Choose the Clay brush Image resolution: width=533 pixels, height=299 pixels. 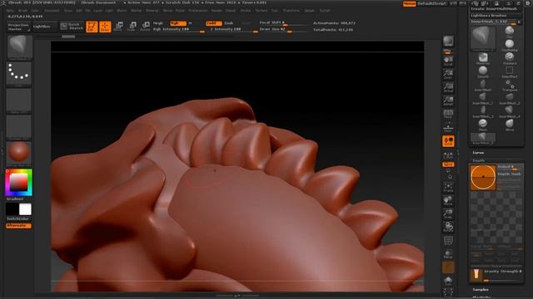pos(509,32)
